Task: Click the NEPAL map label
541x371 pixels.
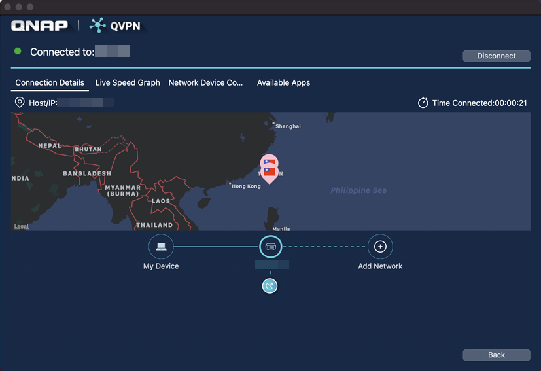Action: tap(50, 146)
